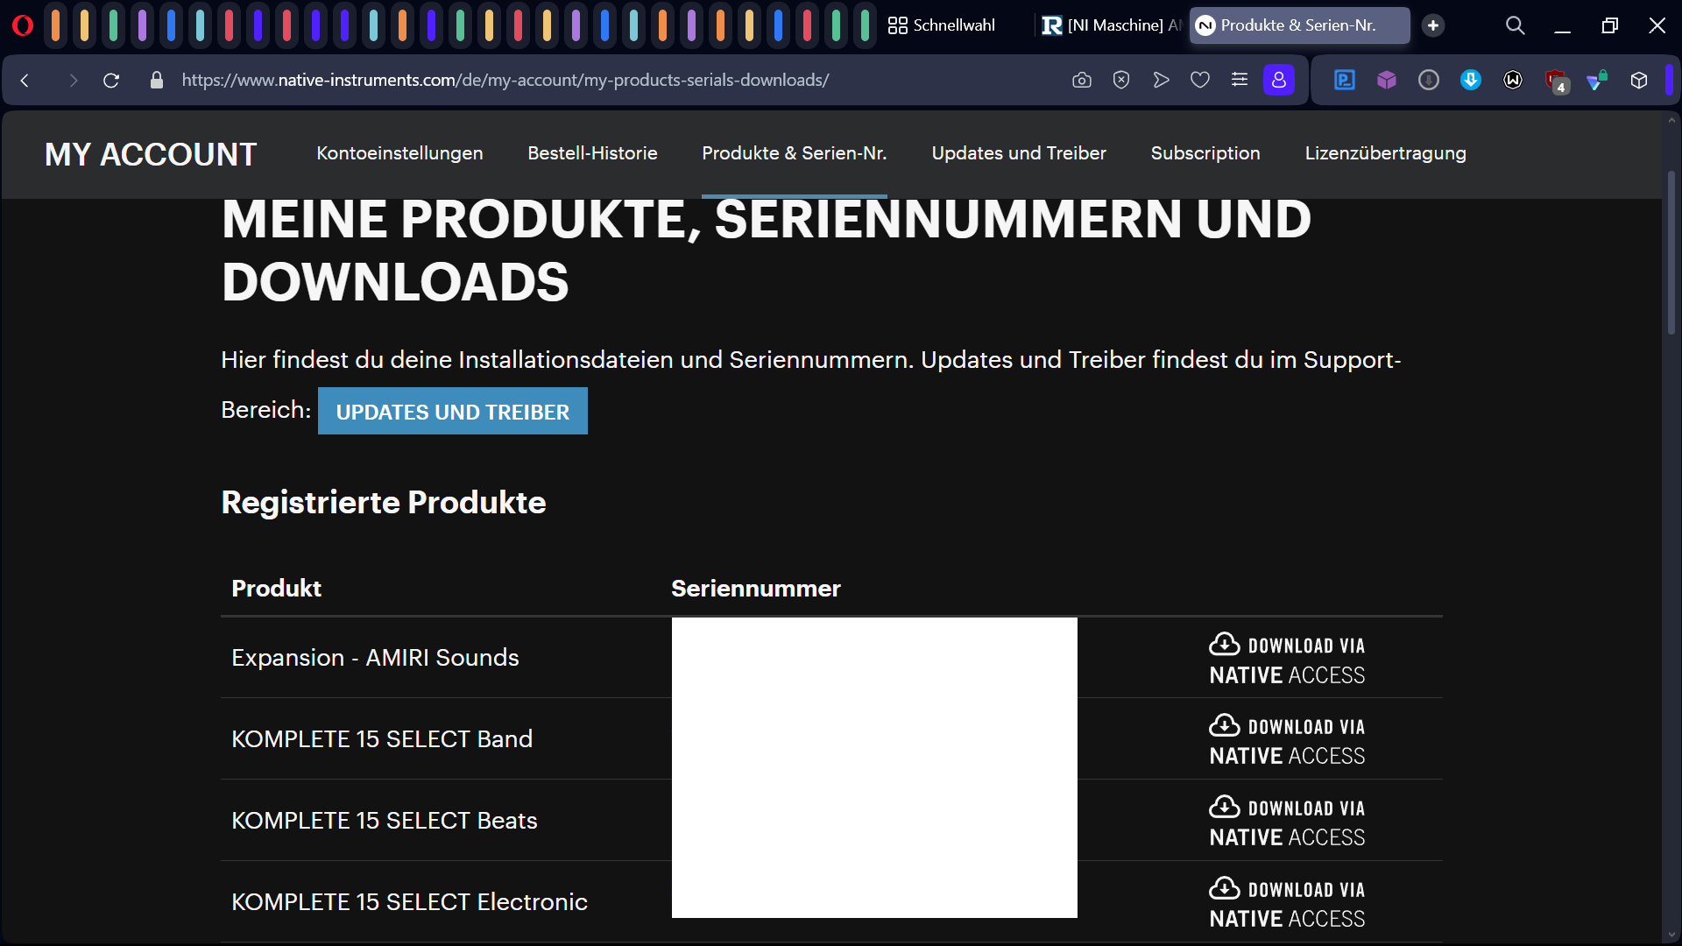Go back to the previous page

pos(25,81)
